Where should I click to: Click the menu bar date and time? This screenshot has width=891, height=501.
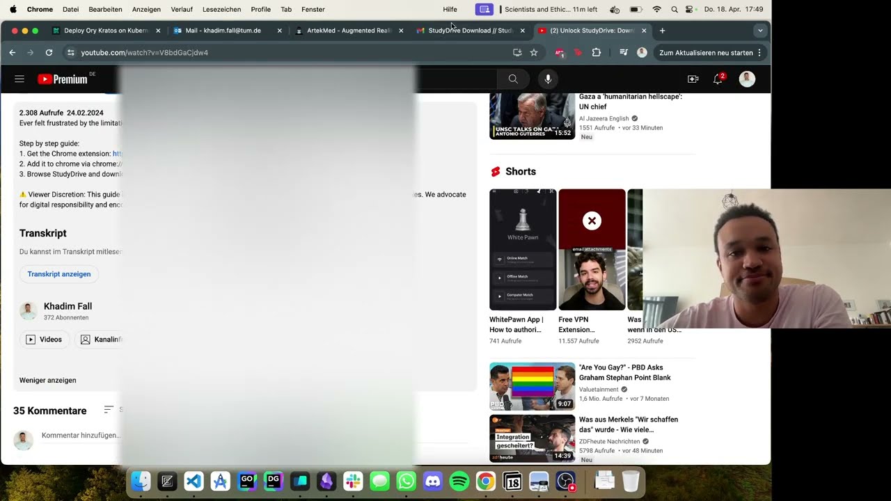(x=734, y=9)
